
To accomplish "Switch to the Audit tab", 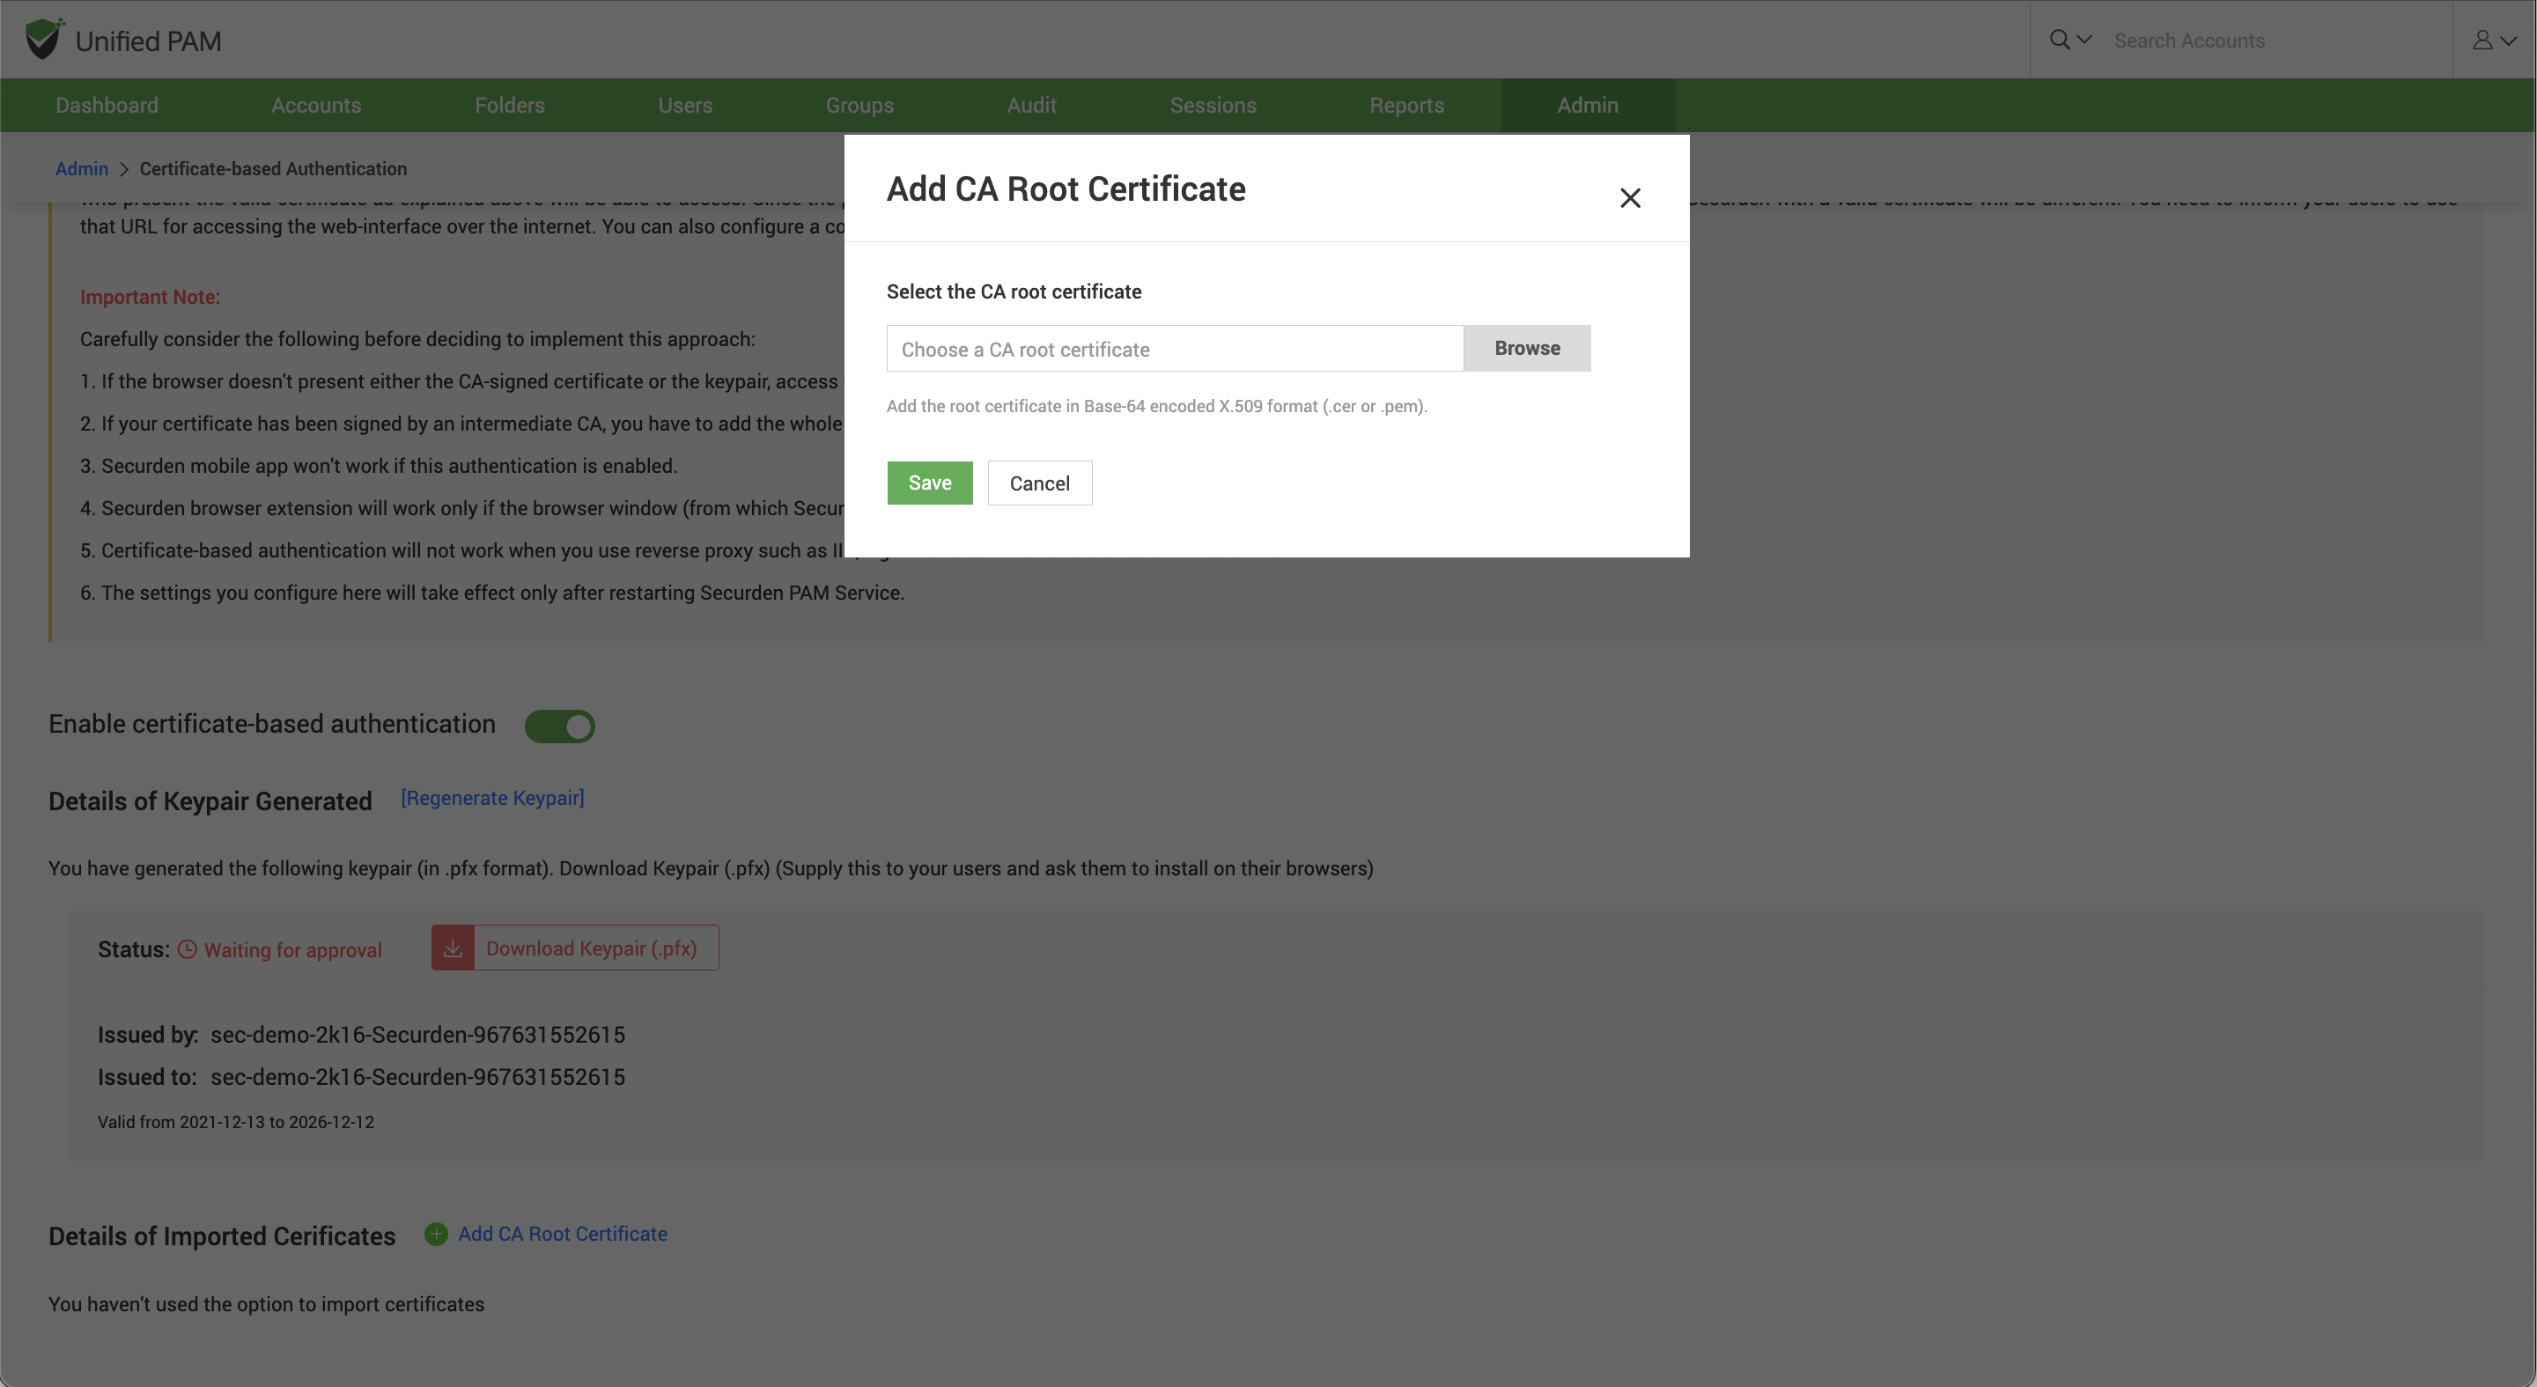I will (x=1031, y=106).
